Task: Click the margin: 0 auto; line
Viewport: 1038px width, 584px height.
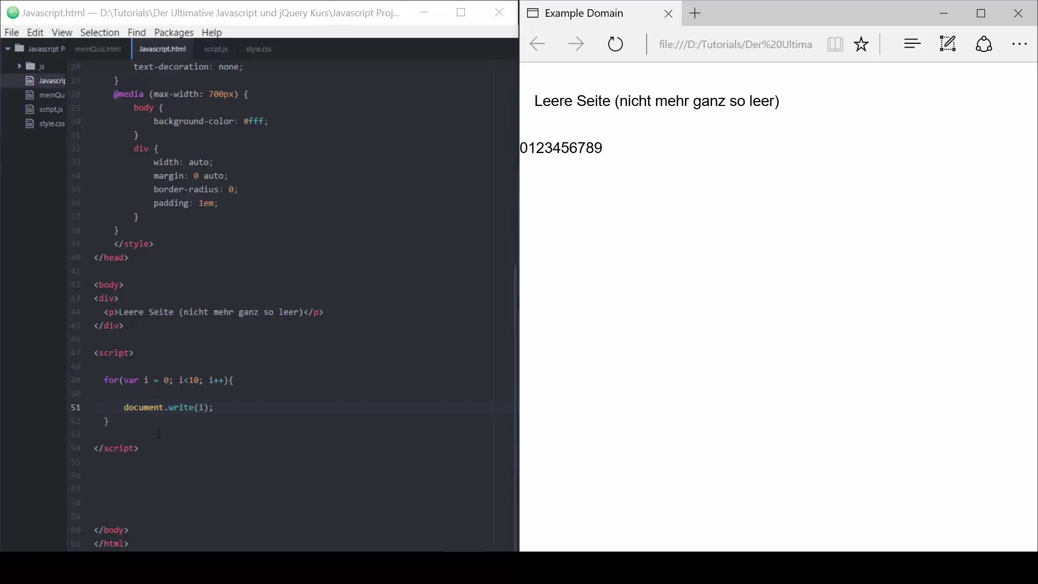Action: [x=191, y=176]
